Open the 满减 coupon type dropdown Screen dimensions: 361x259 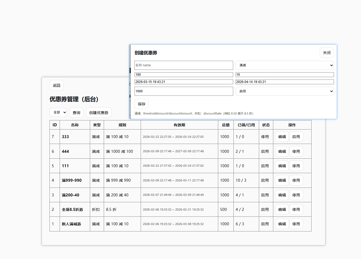[x=285, y=65]
